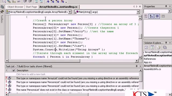
Task: Select the ArrayFileAndEx...ionHandling.cs tab
Action: tap(58, 7)
